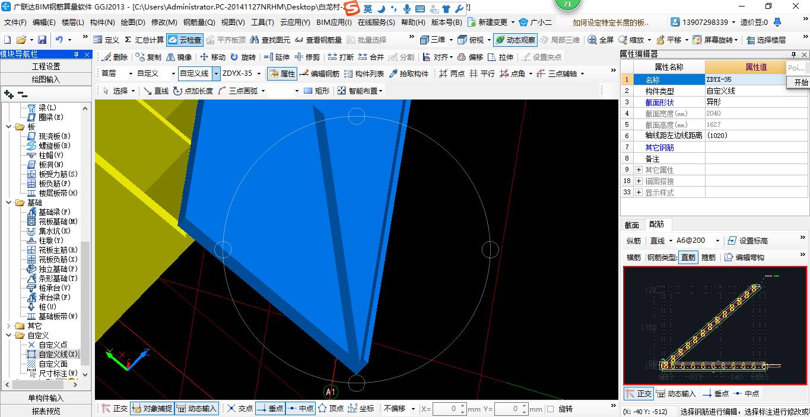Click 编辑弯钩 edit hook
Image resolution: width=810 pixels, height=417 pixels.
tap(744, 258)
